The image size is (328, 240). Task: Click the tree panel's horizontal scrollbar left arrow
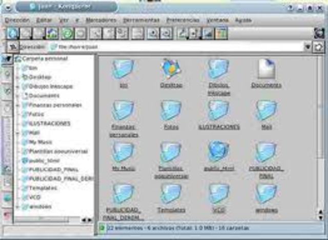click(84, 220)
